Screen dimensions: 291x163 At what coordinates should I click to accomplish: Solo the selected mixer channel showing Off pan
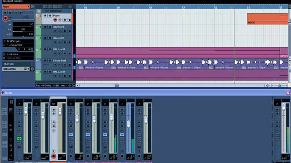coord(54,114)
